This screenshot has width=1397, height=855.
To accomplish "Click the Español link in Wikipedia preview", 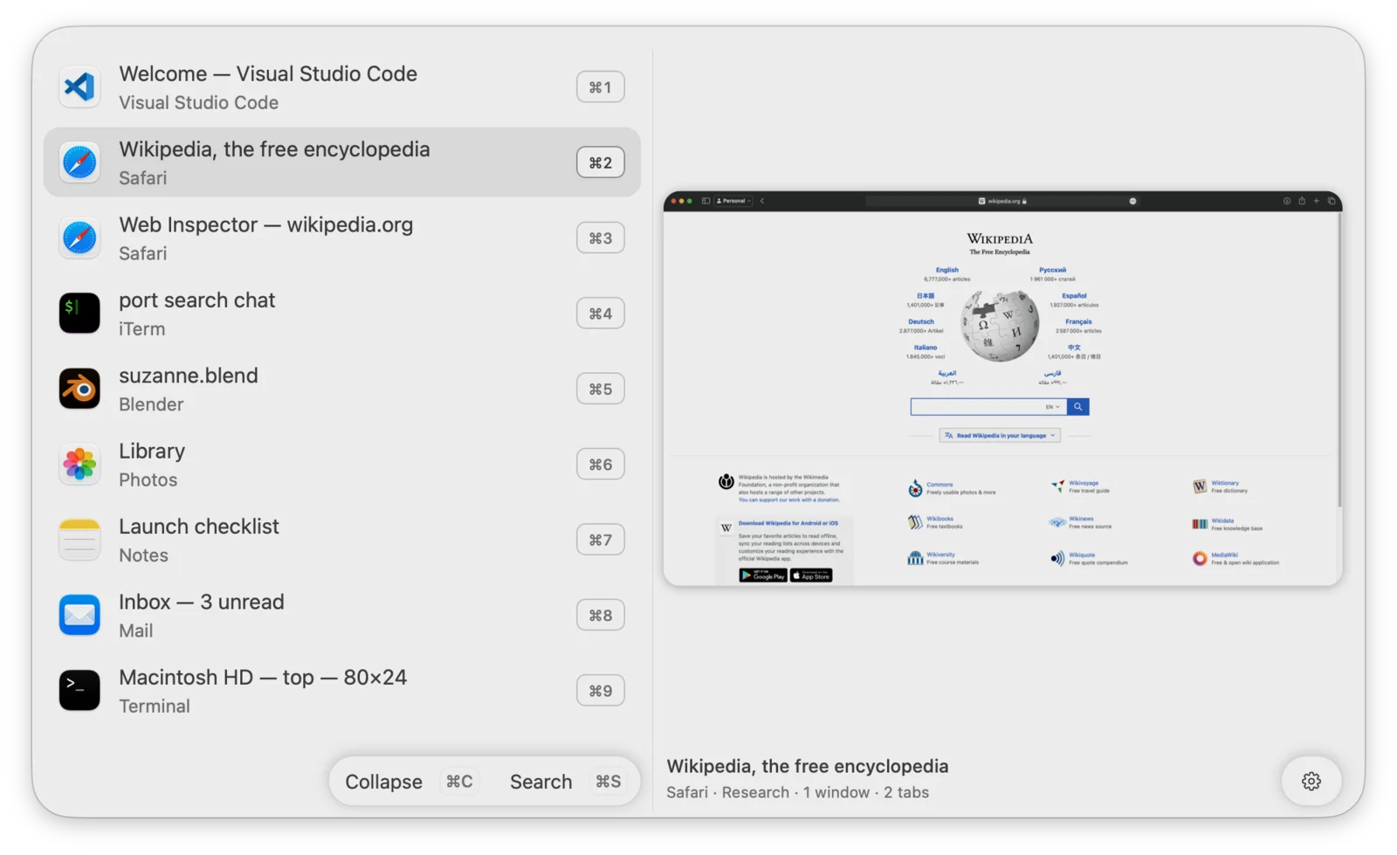I will coord(1074,296).
